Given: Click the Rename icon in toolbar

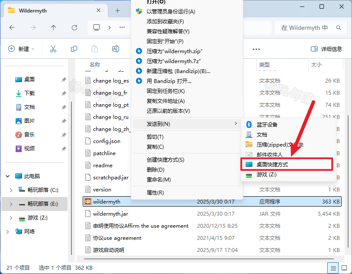Looking at the screenshot, I should tap(116, 49).
